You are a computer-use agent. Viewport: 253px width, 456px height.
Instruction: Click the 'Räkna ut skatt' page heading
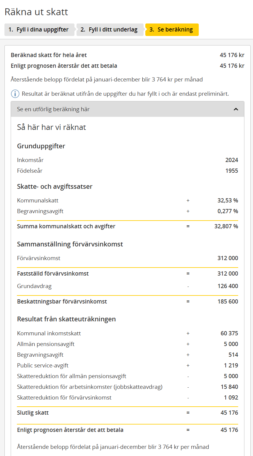click(x=36, y=12)
